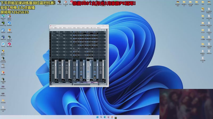The height and width of the screenshot is (119, 213).
Task: Select the 立体声 In channel name label
Action: (x=69, y=83)
